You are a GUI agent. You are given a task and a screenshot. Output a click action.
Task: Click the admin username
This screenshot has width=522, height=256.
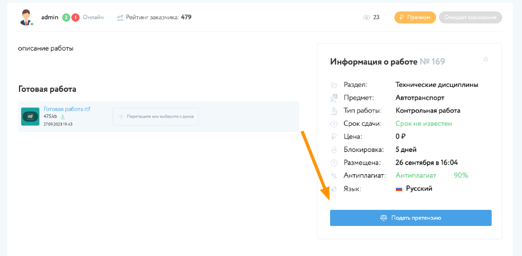50,17
